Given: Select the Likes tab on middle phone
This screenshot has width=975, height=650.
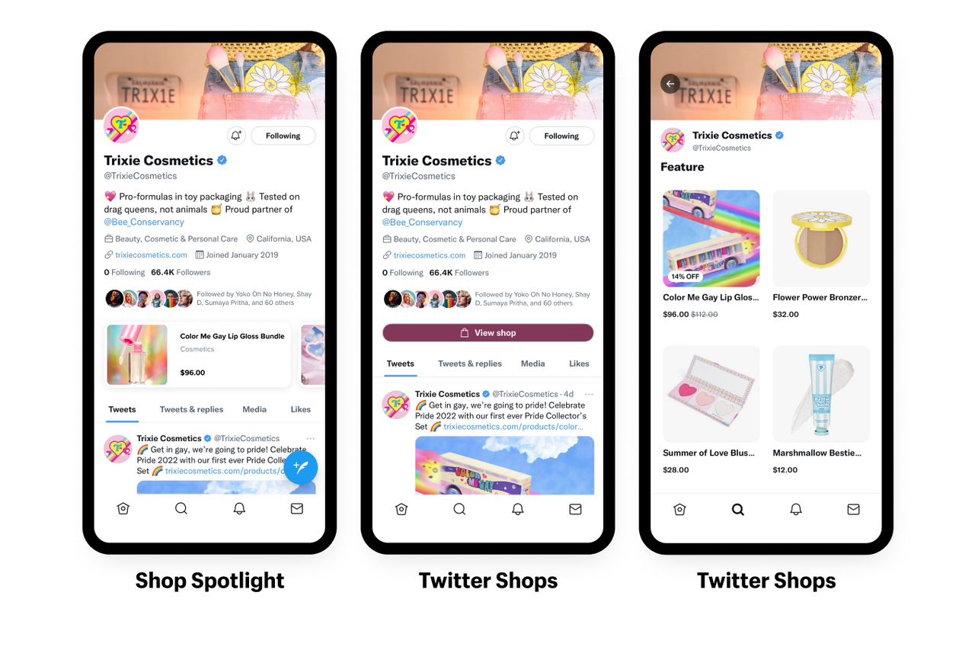Looking at the screenshot, I should coord(579,363).
